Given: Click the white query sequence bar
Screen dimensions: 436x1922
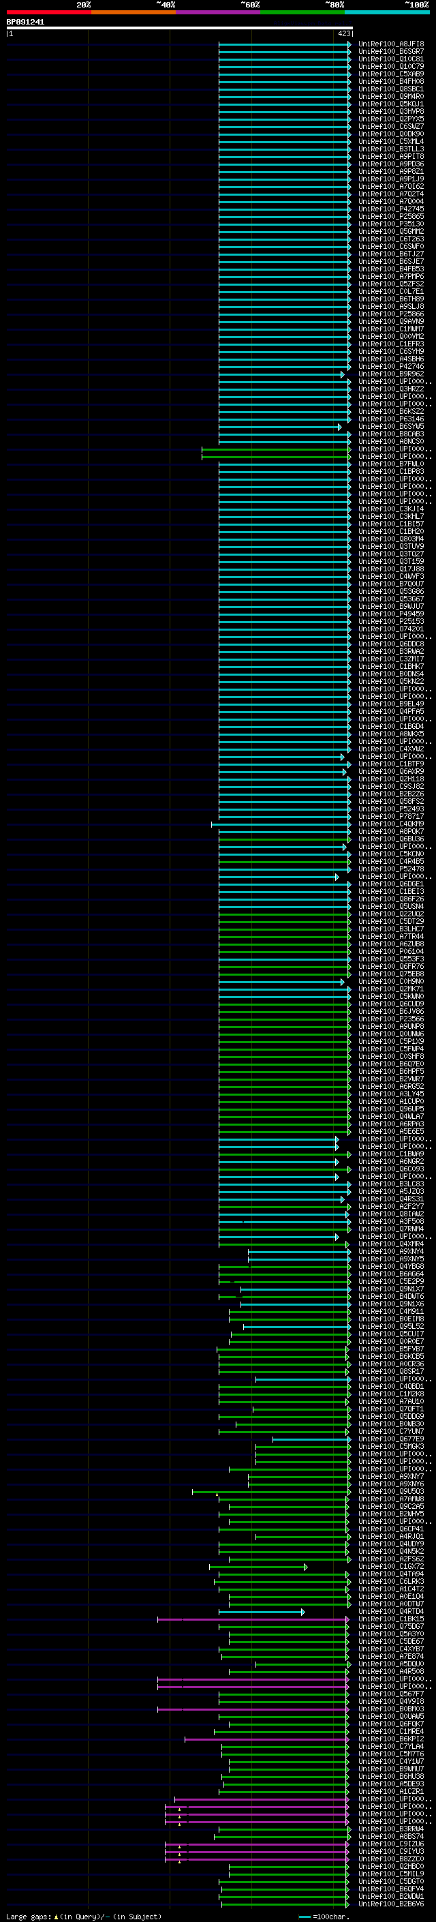Looking at the screenshot, I should pyautogui.click(x=180, y=29).
